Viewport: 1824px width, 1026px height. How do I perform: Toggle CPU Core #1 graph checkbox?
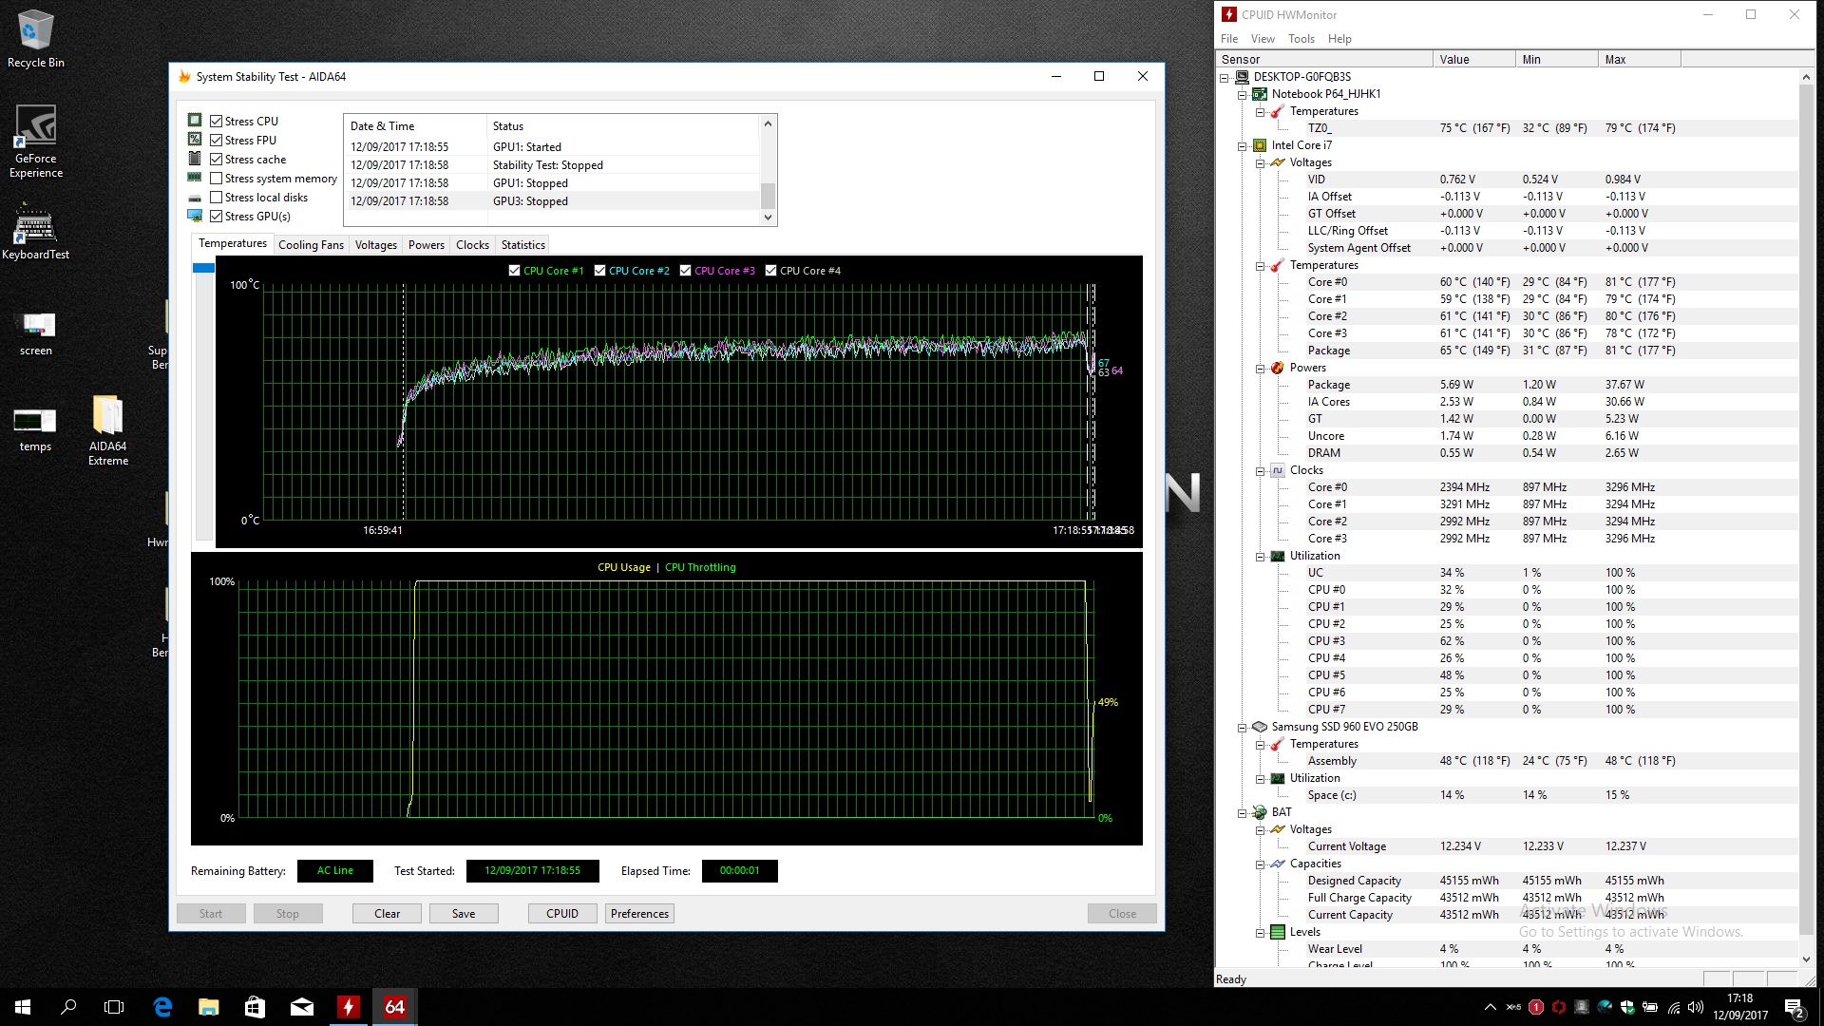point(514,270)
